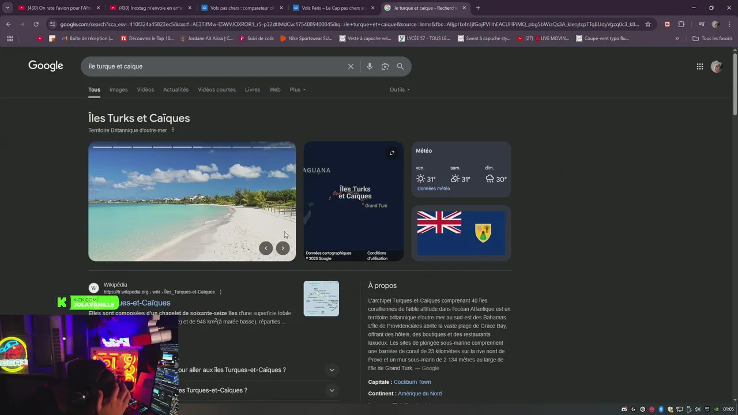Select the Actualités search tab

point(176,89)
